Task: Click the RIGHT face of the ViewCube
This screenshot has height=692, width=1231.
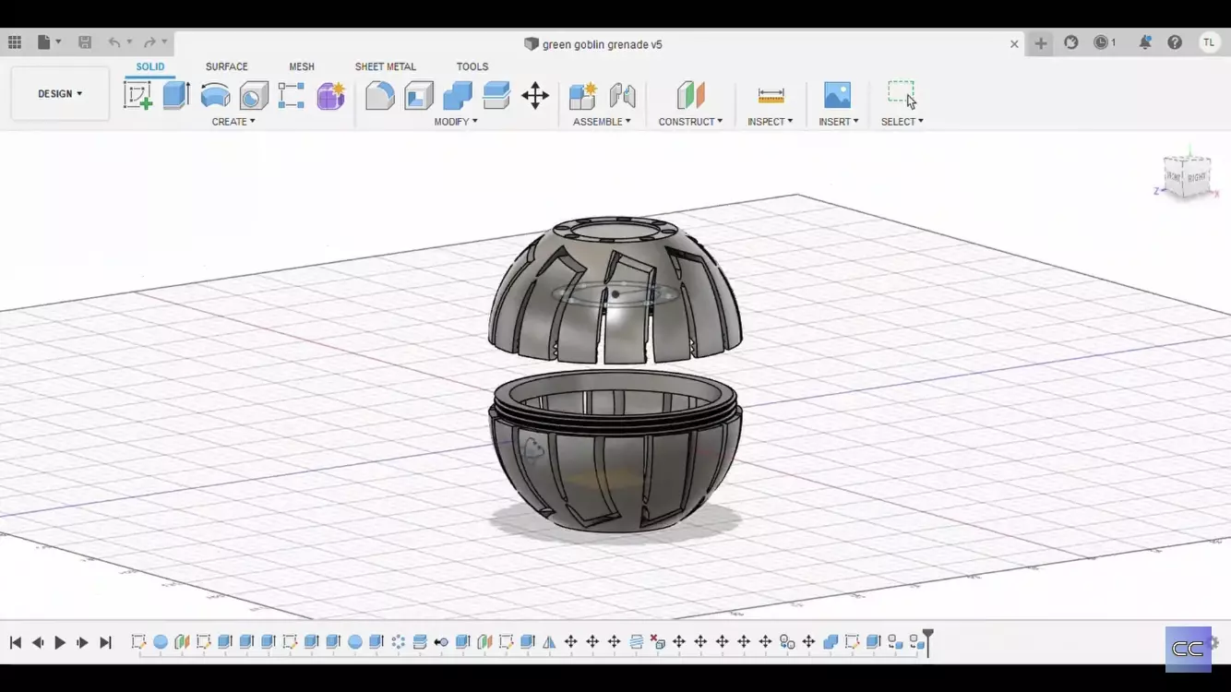Action: tap(1197, 177)
